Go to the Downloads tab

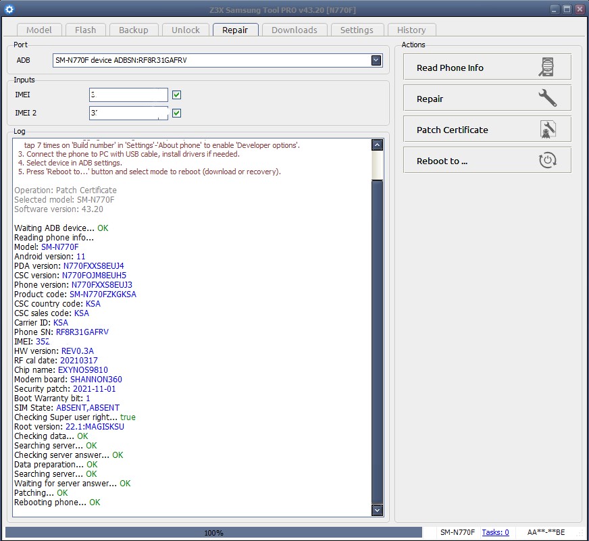294,30
